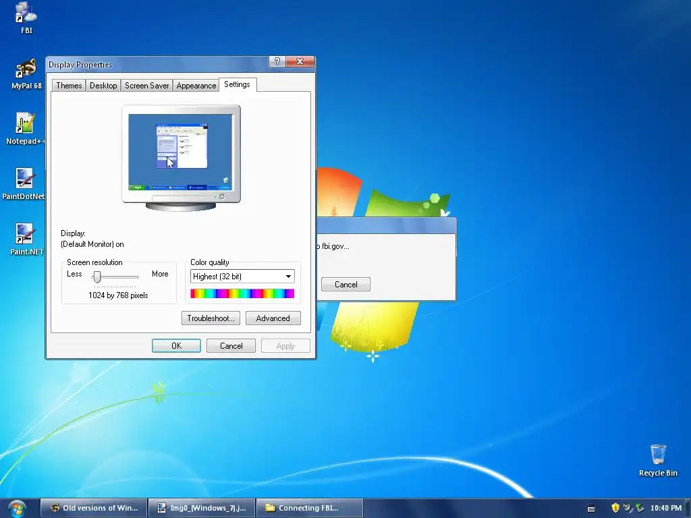Image resolution: width=691 pixels, height=518 pixels.
Task: Click the help question mark button
Action: (x=277, y=61)
